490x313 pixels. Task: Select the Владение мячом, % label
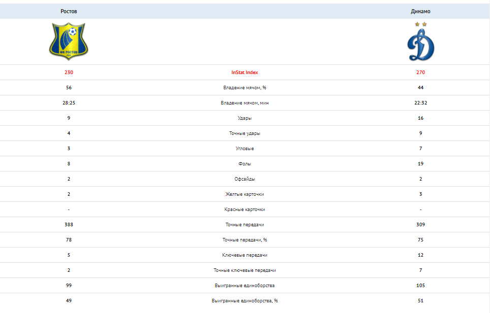244,88
